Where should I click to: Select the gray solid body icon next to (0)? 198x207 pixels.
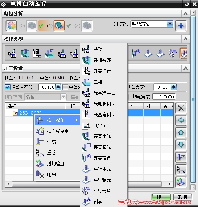pyautogui.click(x=32, y=26)
